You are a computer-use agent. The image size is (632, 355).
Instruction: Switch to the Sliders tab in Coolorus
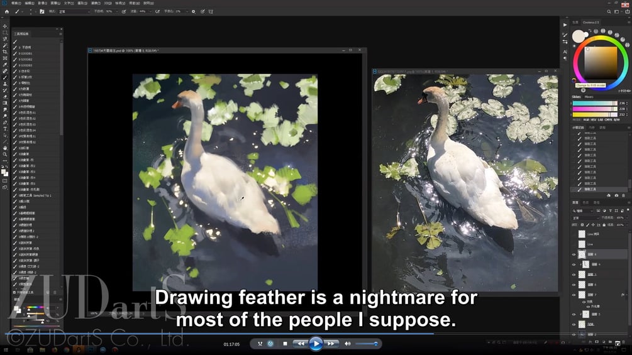[577, 97]
